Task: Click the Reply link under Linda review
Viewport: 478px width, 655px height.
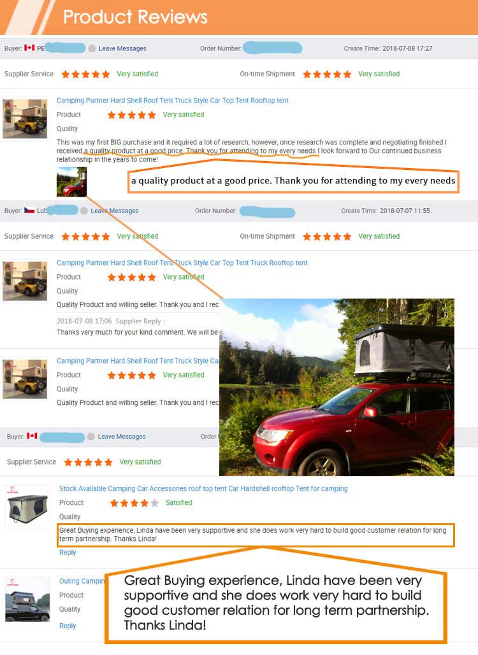Action: pyautogui.click(x=68, y=553)
